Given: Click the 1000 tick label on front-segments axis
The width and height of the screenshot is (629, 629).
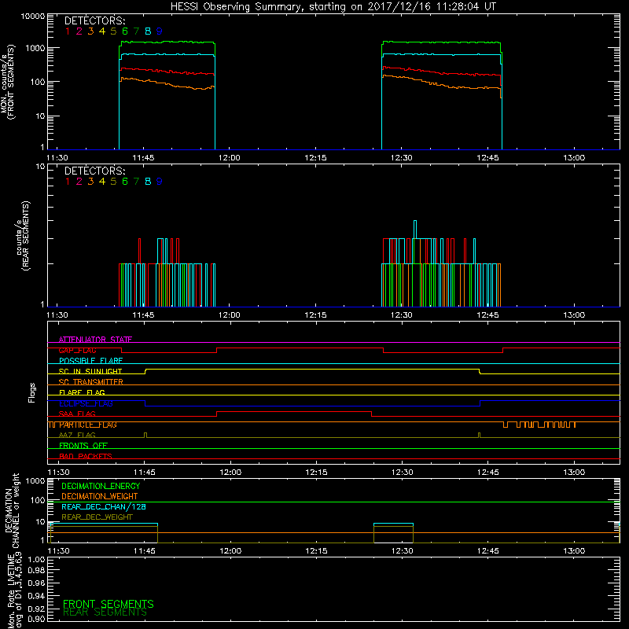Looking at the screenshot, I should 35,48.
